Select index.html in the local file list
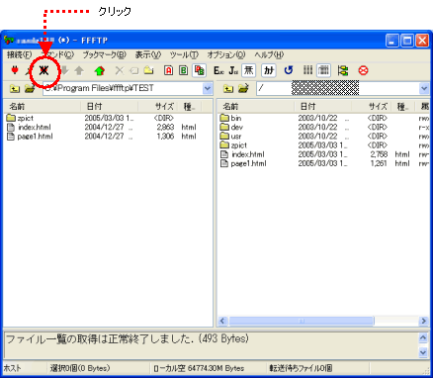This screenshot has width=433, height=378. coord(35,128)
